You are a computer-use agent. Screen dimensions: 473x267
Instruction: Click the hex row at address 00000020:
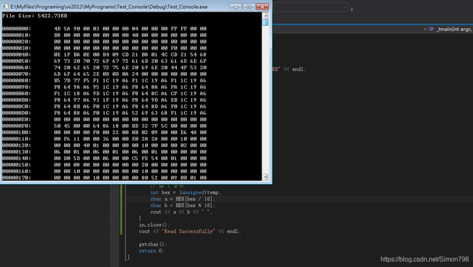pos(104,42)
